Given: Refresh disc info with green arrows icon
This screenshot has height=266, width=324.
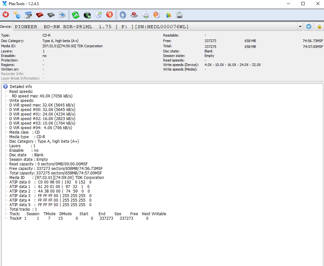Looking at the screenshot, I should pyautogui.click(x=76, y=15).
